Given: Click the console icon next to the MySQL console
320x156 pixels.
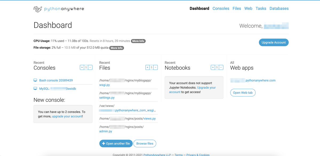Looking at the screenshot, I should [35, 88].
